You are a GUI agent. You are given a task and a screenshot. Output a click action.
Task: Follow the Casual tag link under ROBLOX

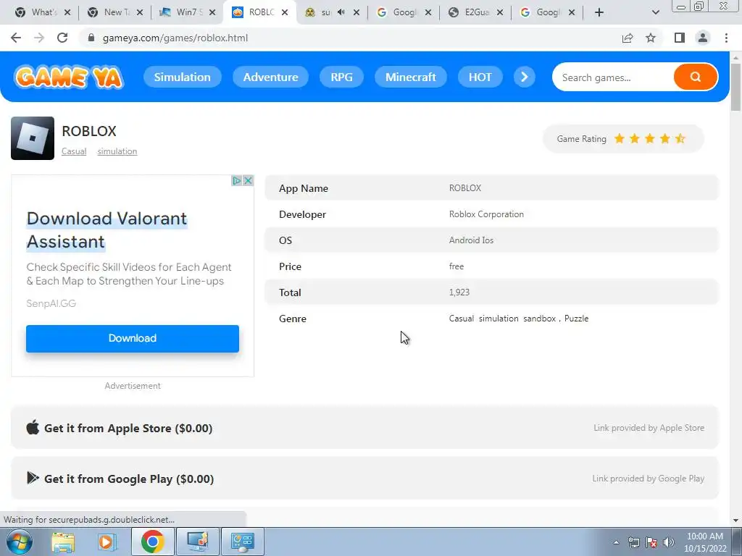click(74, 151)
